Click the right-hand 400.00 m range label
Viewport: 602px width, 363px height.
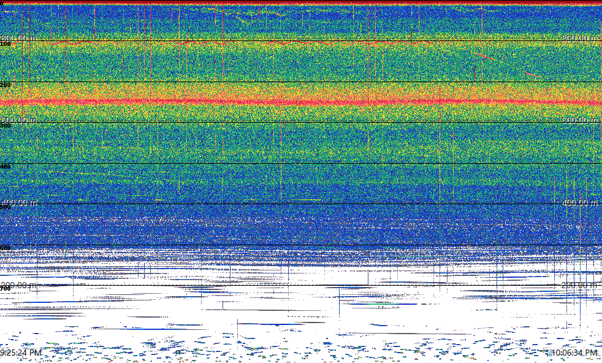point(579,202)
